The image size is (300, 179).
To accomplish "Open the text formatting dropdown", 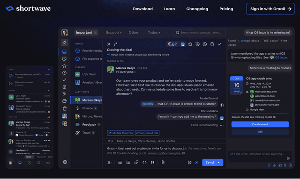I will [109, 162].
